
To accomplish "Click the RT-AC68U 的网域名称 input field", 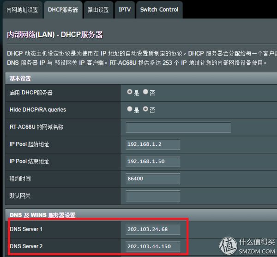I will (153, 127).
